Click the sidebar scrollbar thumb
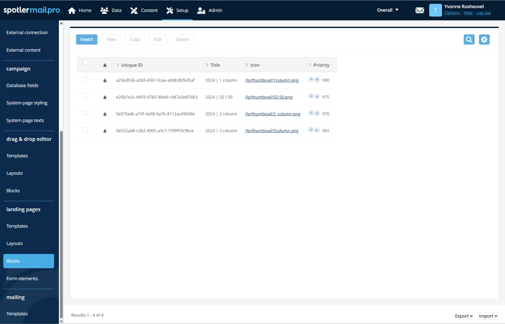 (61, 225)
